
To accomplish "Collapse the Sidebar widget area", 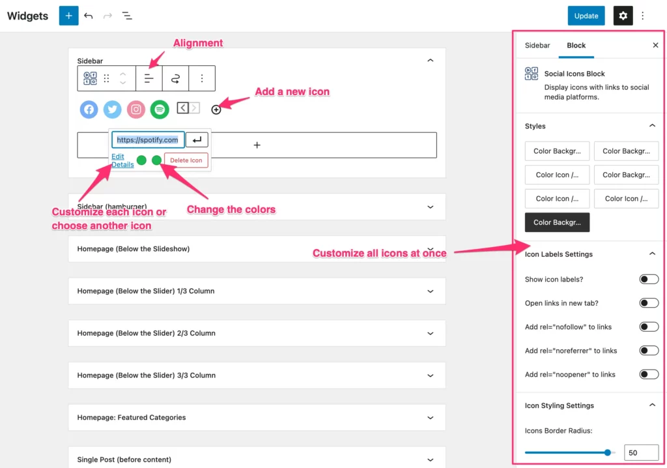I will coord(430,61).
